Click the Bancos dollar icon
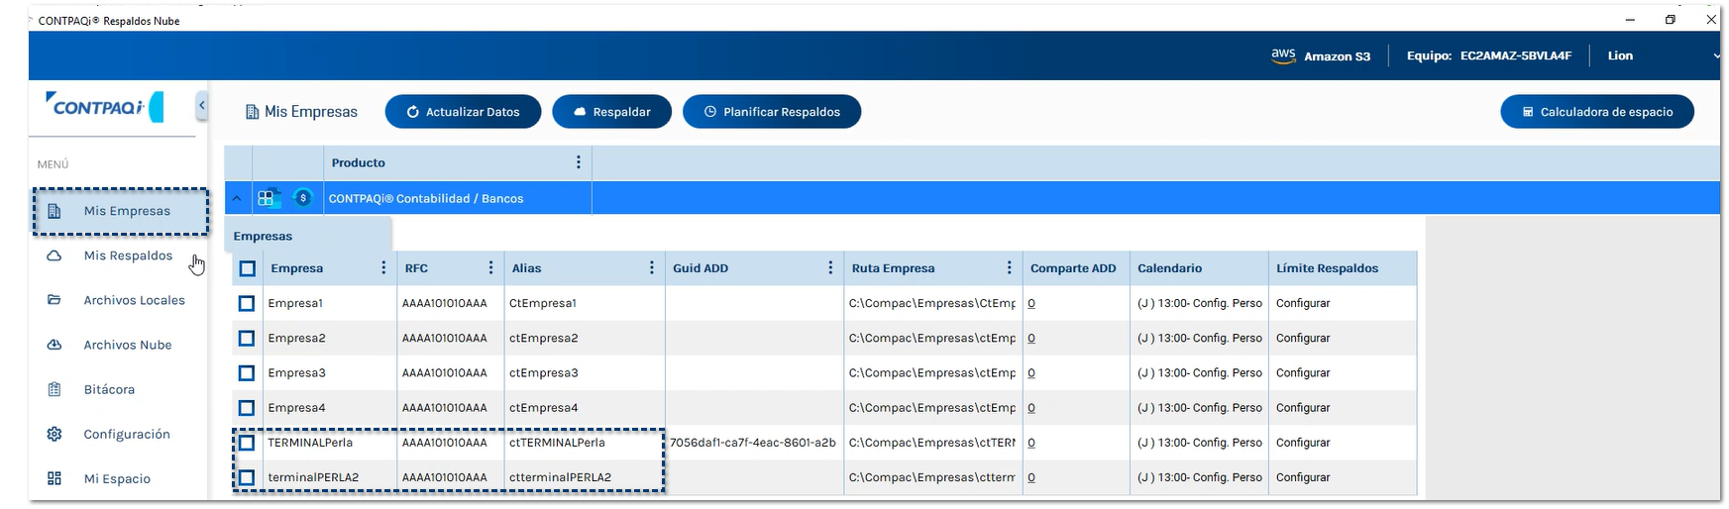 303,198
